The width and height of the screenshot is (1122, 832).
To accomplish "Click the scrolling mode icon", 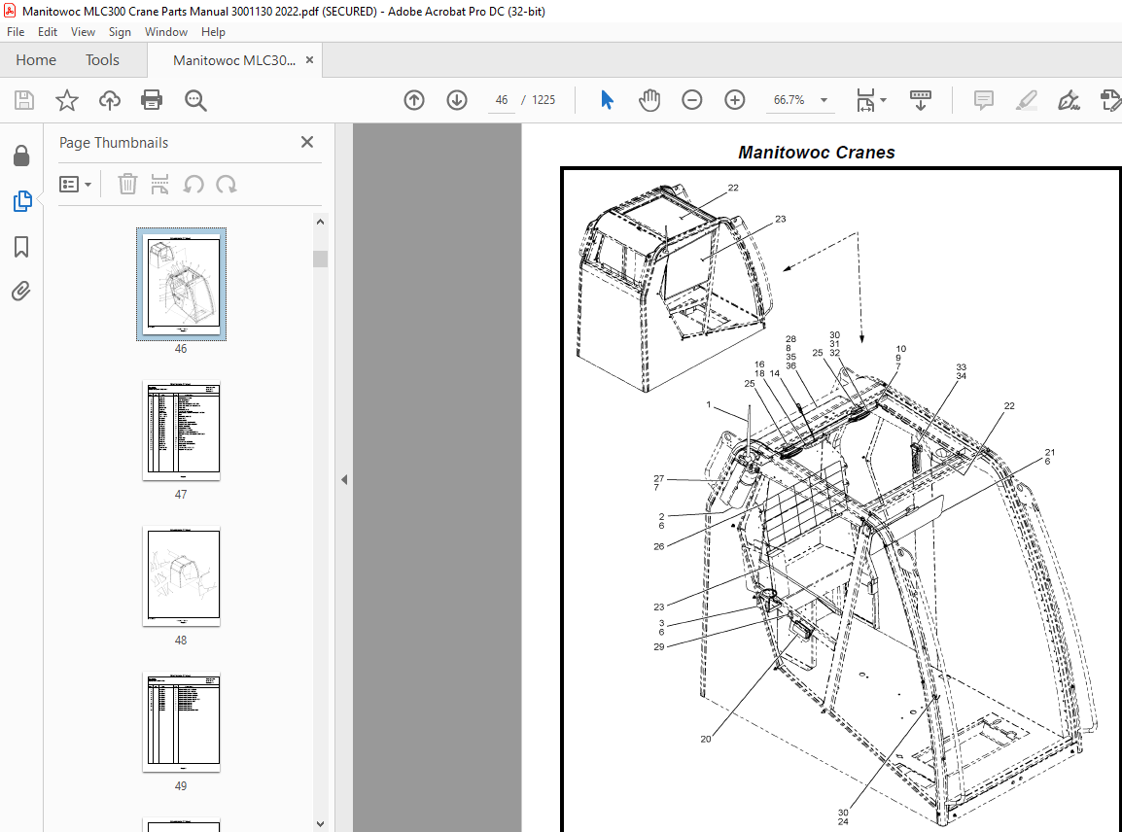I will 920,100.
